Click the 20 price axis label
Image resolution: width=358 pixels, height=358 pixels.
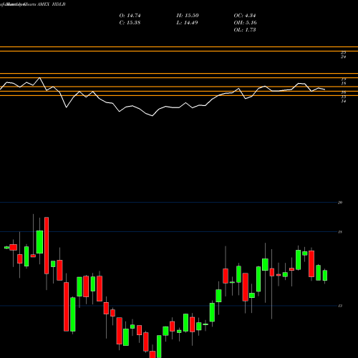340,203
